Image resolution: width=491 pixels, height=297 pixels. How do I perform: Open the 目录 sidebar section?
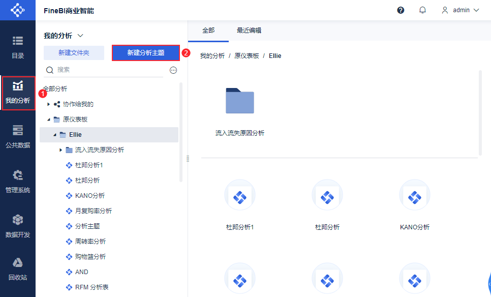coord(17,48)
